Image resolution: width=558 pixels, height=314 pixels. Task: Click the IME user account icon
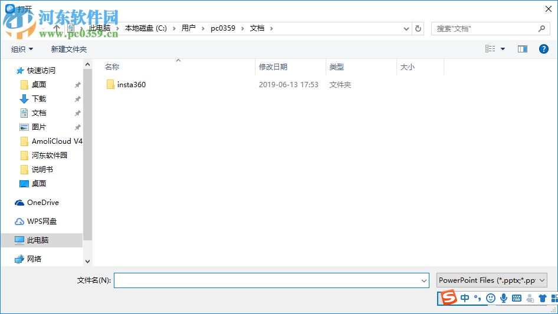530,298
